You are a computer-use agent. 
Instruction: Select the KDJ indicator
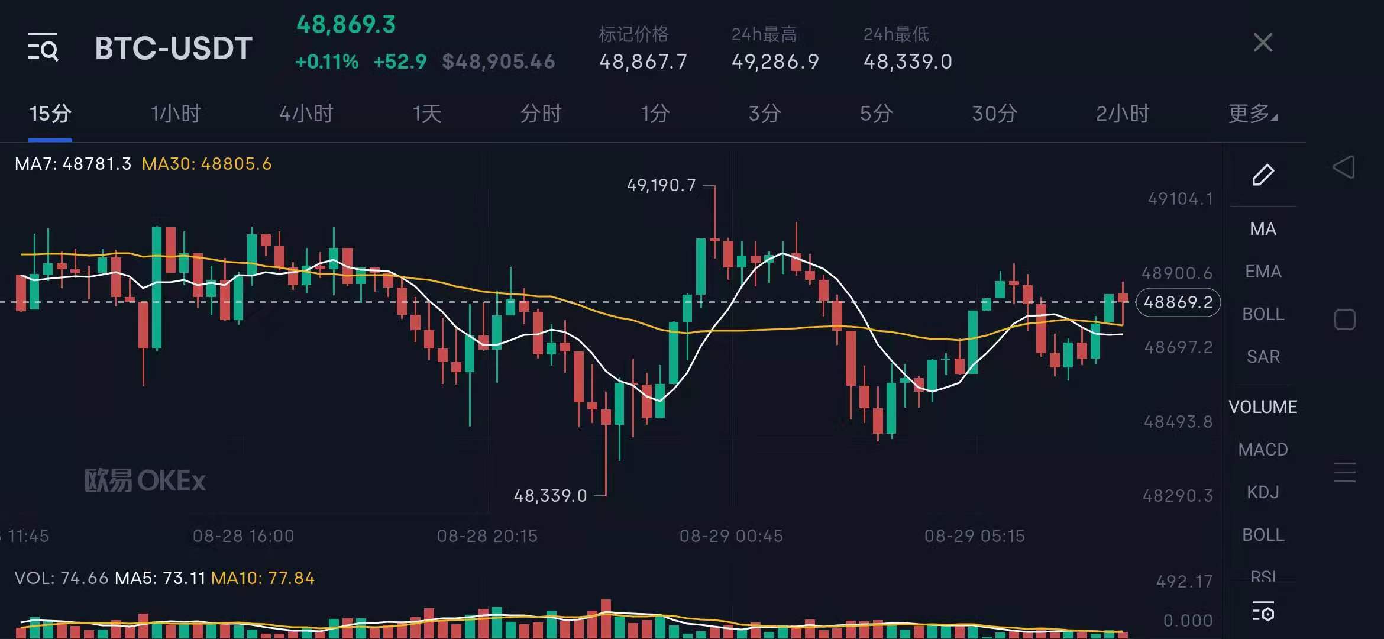click(1262, 492)
